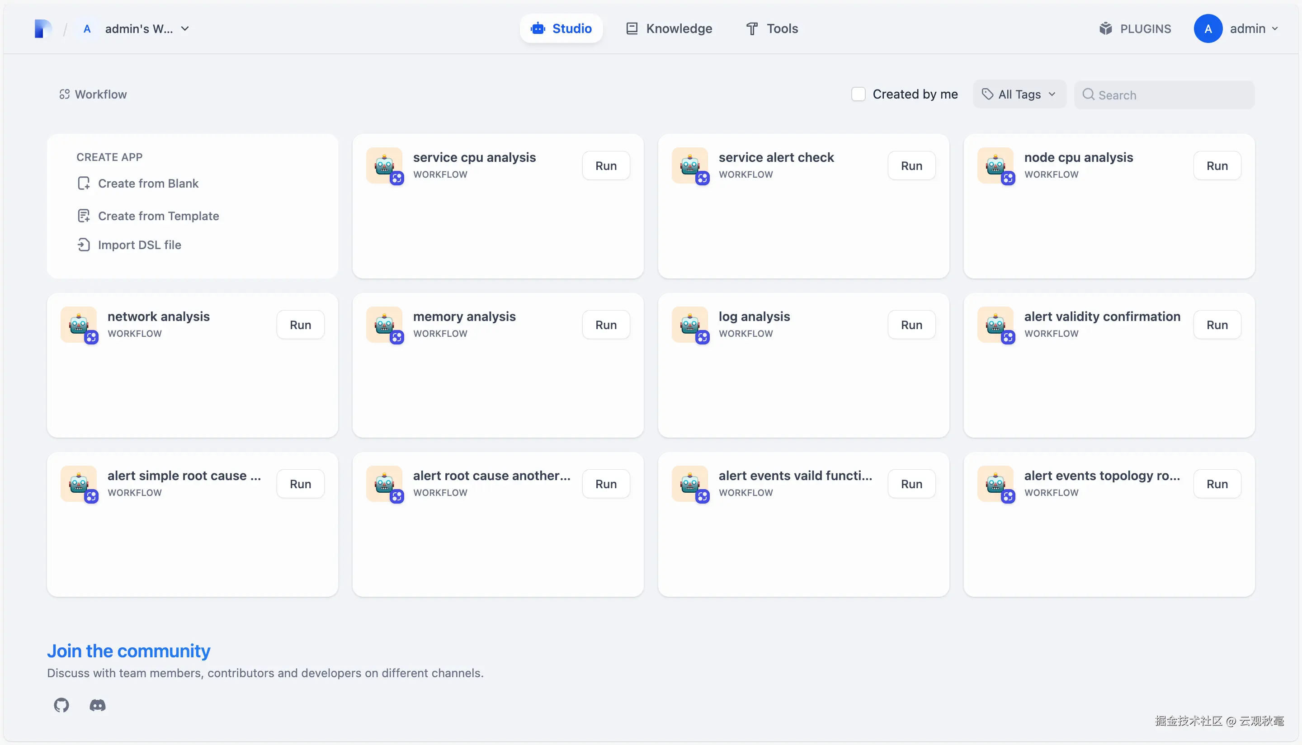Screen dimensions: 1302x745
Task: Click the Dify logo icon
Action: 43,28
